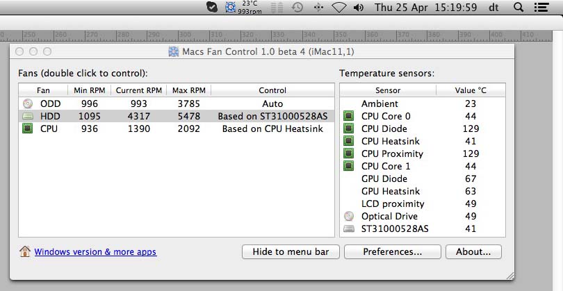Click the four-arrow menu bar icon
The height and width of the screenshot is (291, 563).
tap(318, 8)
